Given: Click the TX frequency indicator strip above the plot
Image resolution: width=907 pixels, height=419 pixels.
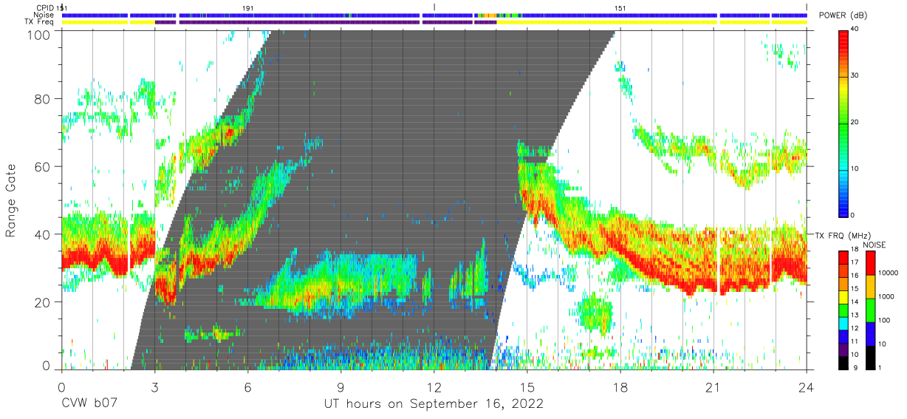Looking at the screenshot, I should click(x=434, y=22).
